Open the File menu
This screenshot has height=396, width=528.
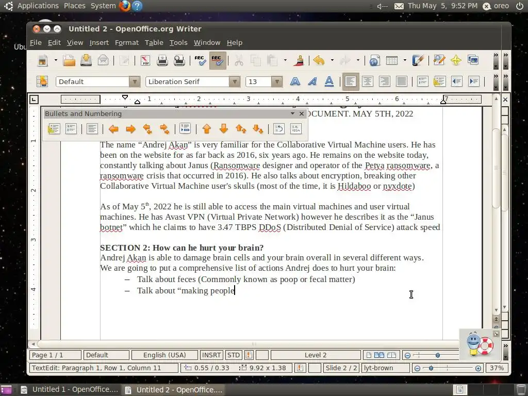pos(36,43)
